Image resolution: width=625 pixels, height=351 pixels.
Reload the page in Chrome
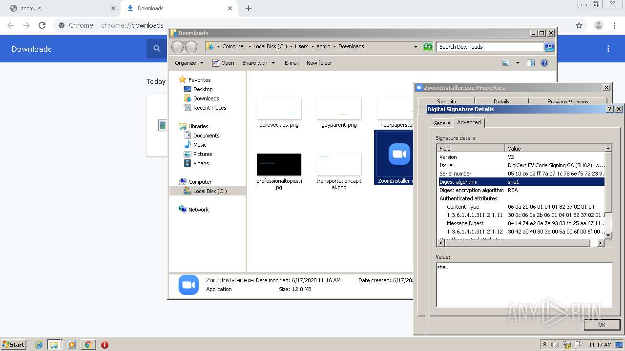pyautogui.click(x=42, y=25)
